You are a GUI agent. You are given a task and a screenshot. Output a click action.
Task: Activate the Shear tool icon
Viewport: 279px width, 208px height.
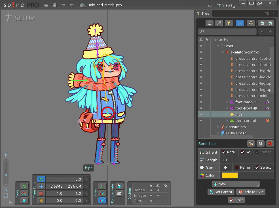(41, 200)
